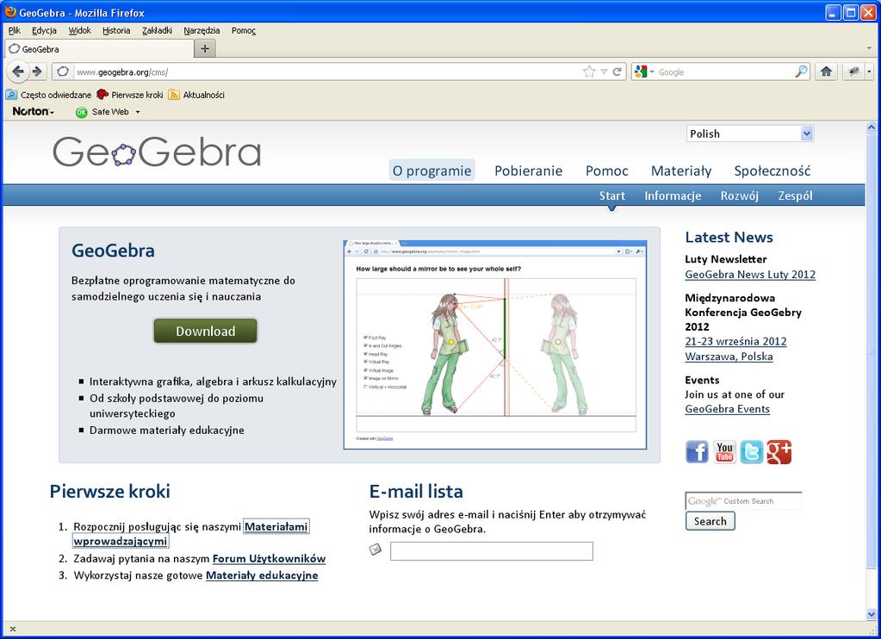Image resolution: width=881 pixels, height=639 pixels.
Task: Open GeoGebra Facebook page icon
Action: (x=697, y=452)
